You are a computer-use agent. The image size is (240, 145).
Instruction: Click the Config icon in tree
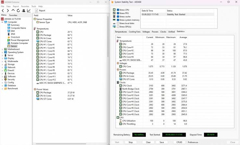click(x=6, y=82)
